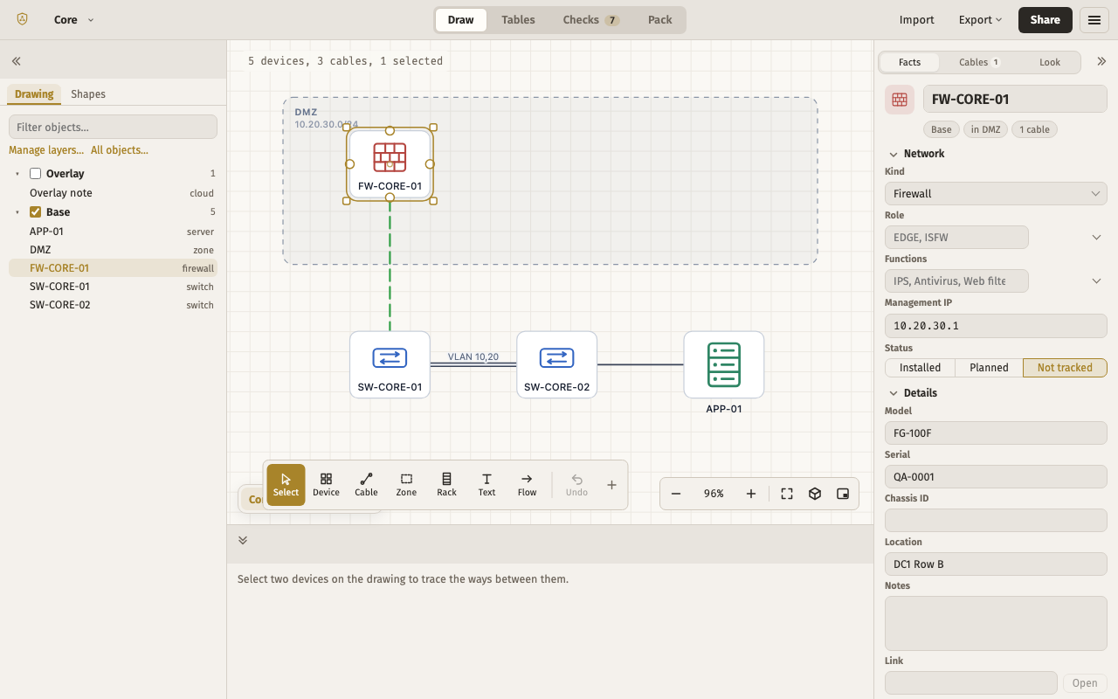The width and height of the screenshot is (1118, 699).
Task: Click the Management IP field
Action: tap(996, 326)
